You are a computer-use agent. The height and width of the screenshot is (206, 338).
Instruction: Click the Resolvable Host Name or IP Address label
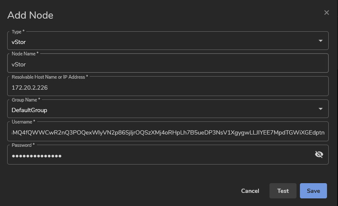(x=49, y=77)
